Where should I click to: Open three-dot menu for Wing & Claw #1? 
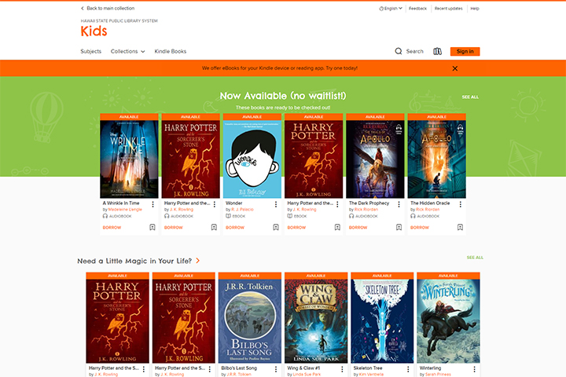342,369
